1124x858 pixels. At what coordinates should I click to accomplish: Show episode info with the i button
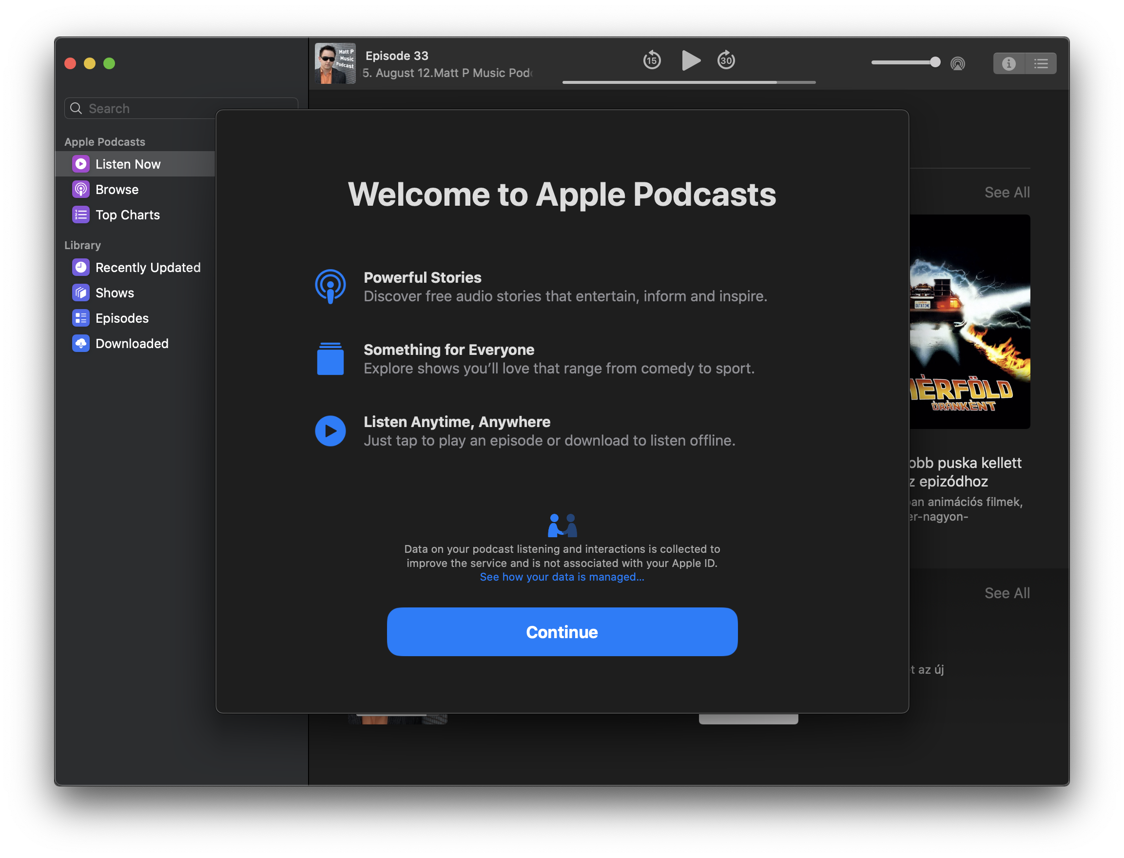[x=1008, y=63]
